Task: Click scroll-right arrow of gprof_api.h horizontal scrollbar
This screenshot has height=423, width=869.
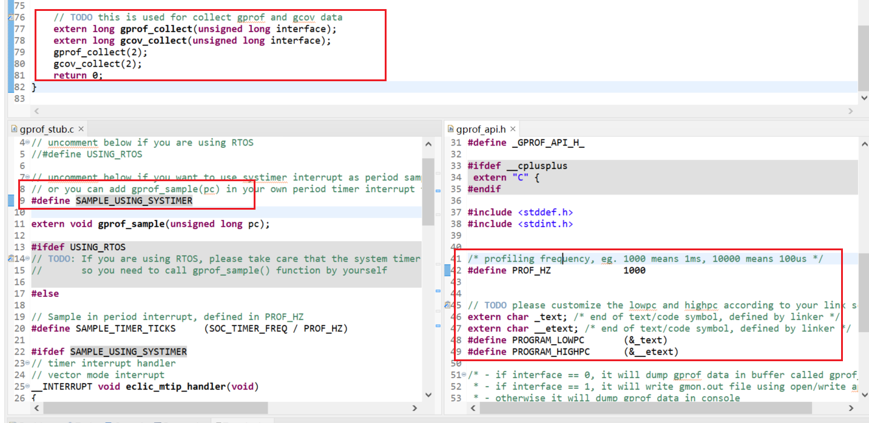Action: (851, 408)
